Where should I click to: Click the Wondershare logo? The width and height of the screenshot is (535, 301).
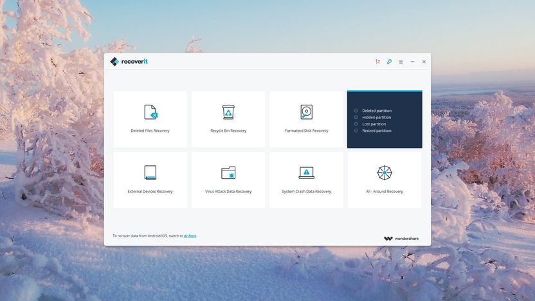(401, 239)
